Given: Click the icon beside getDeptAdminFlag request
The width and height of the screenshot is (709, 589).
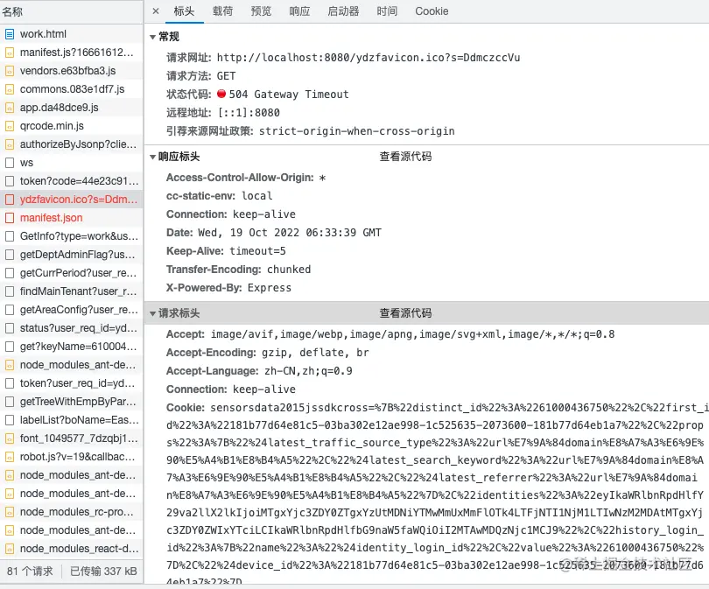Looking at the screenshot, I should pos(10,255).
